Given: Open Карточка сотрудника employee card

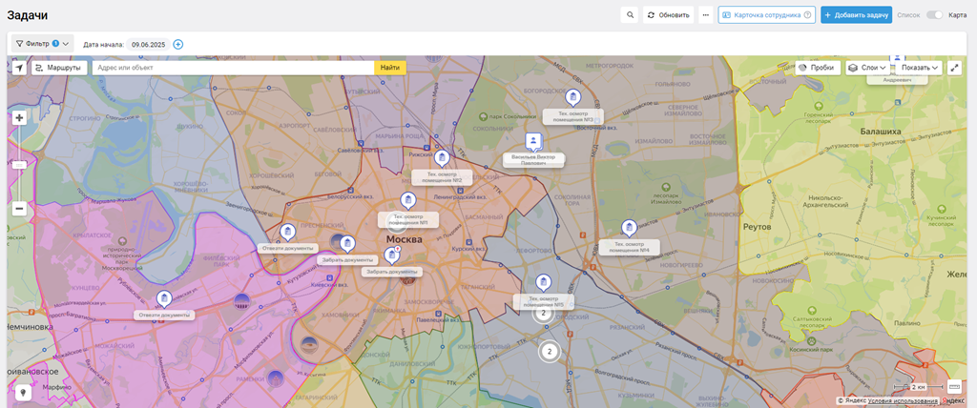Looking at the screenshot, I should (x=767, y=15).
